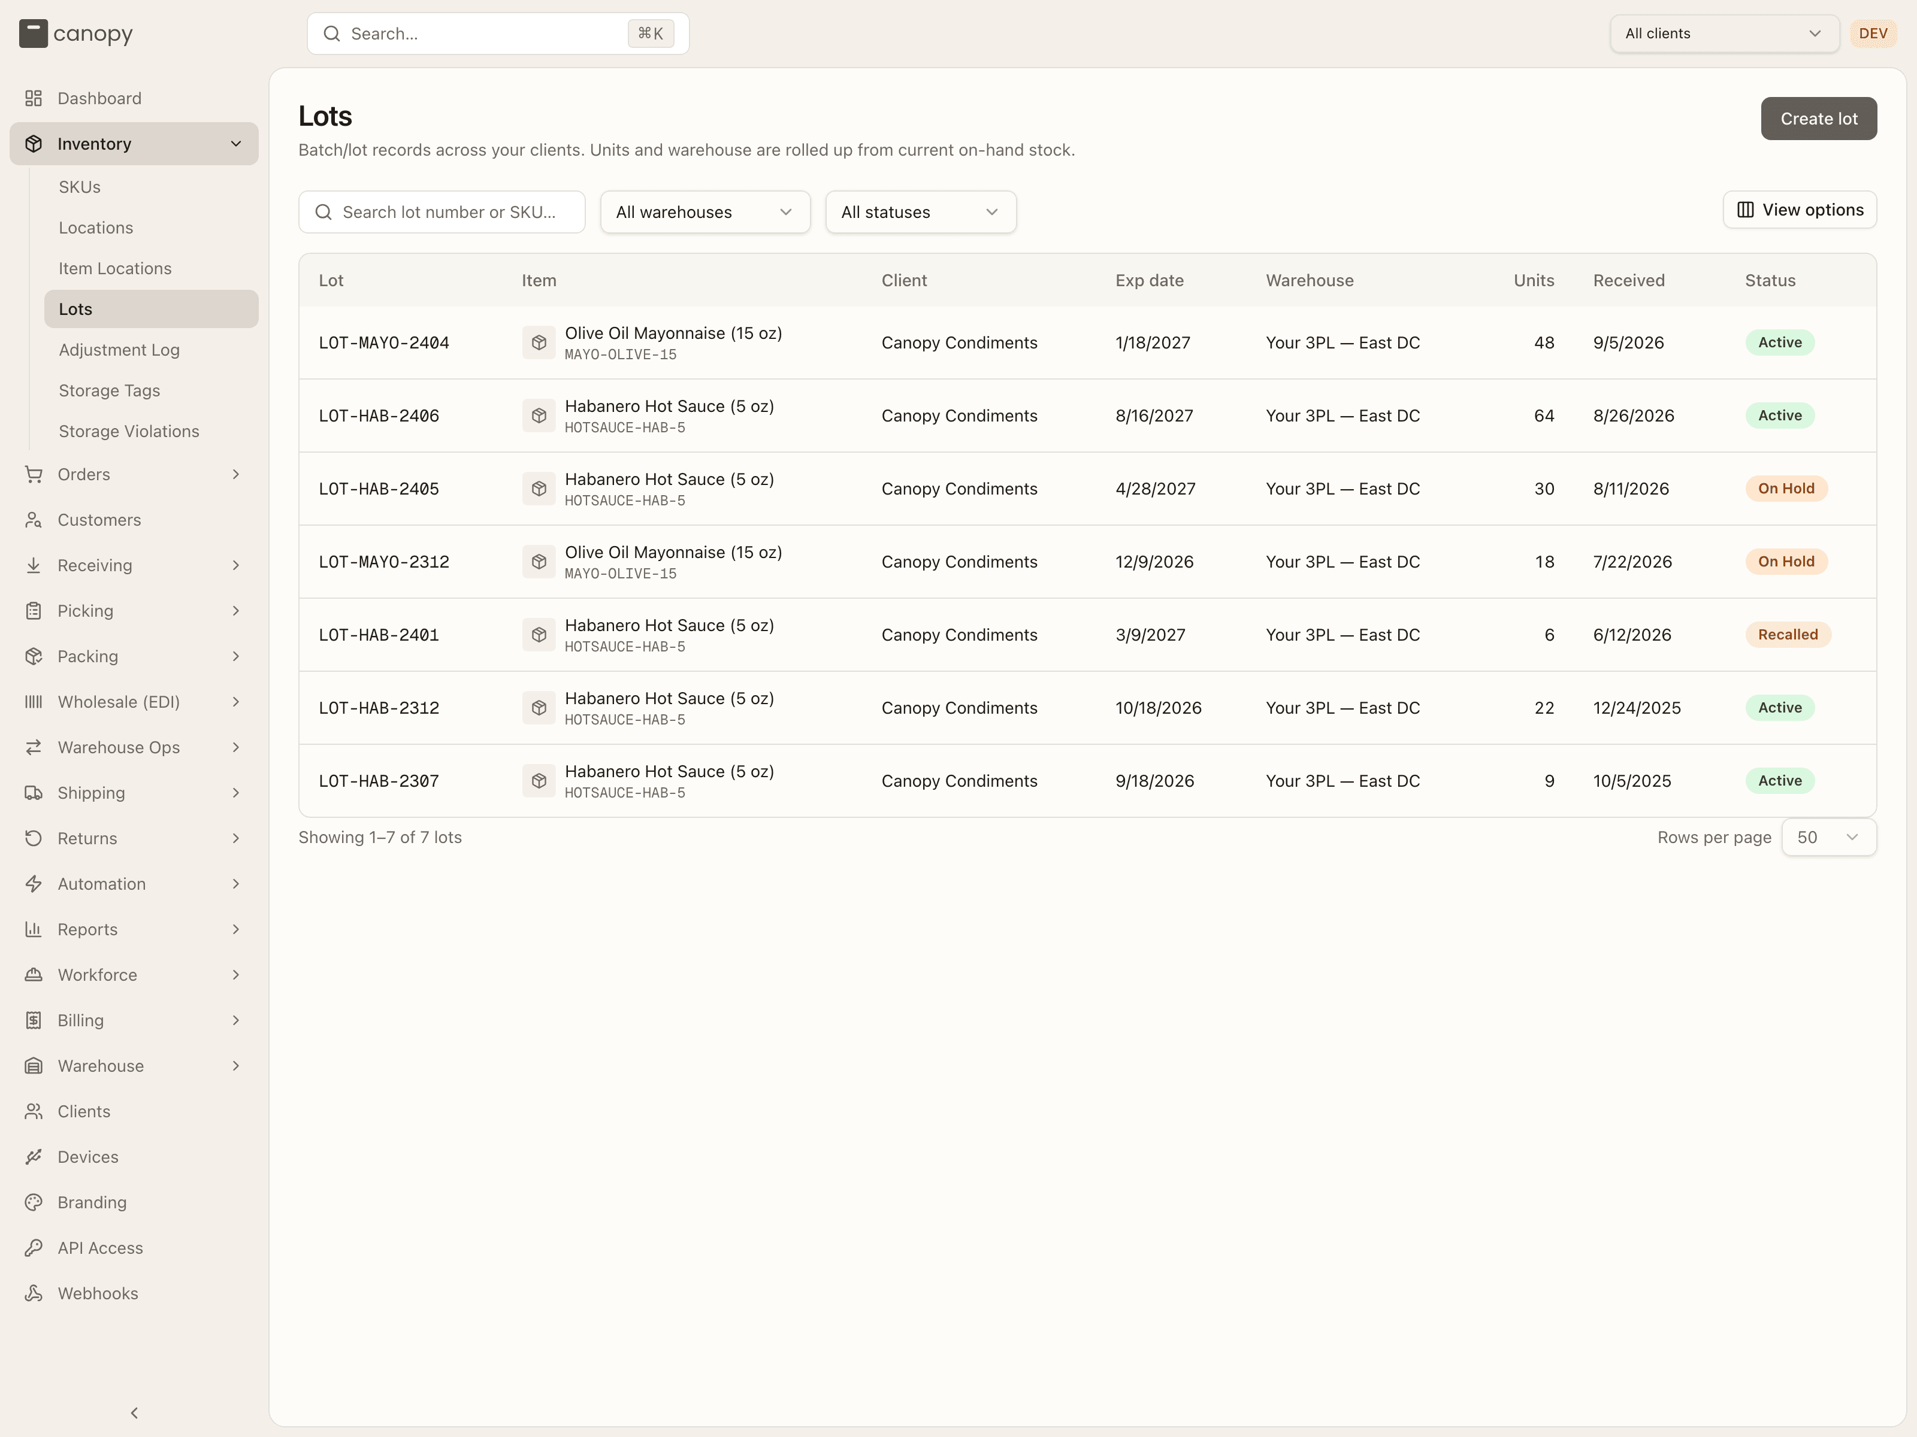Click the package icon for LOT-HAB-2401
Viewport: 1917px width, 1437px height.
pos(539,635)
